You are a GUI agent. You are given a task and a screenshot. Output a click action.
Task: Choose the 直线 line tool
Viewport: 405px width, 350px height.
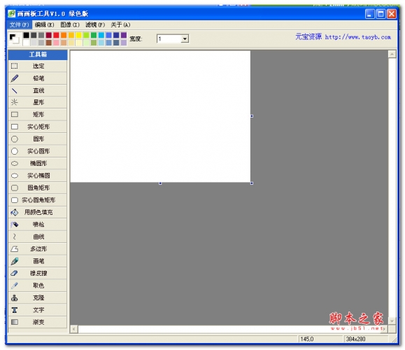click(x=38, y=90)
